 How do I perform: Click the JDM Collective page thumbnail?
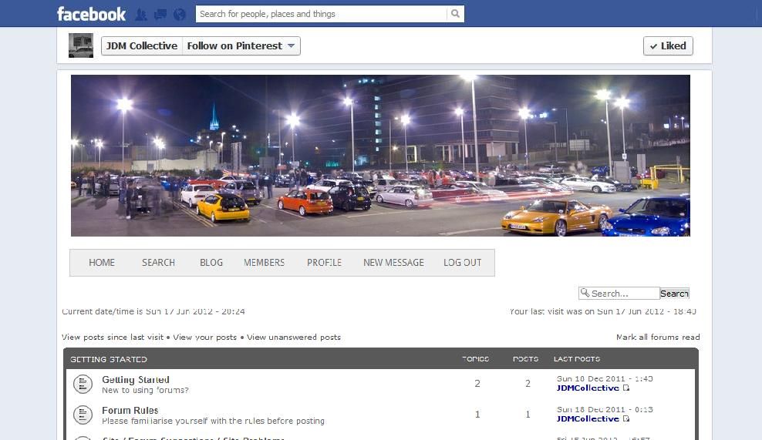(81, 45)
